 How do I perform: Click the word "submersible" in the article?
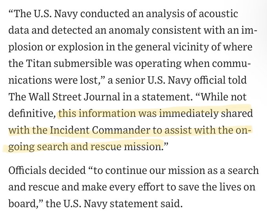tap(83, 64)
